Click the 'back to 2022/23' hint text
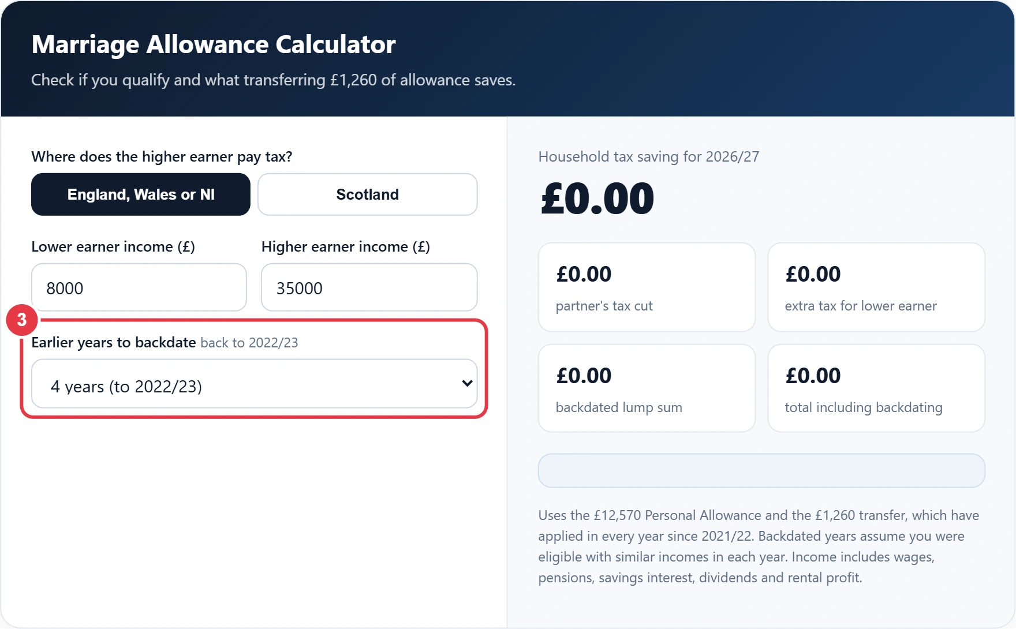 (249, 343)
